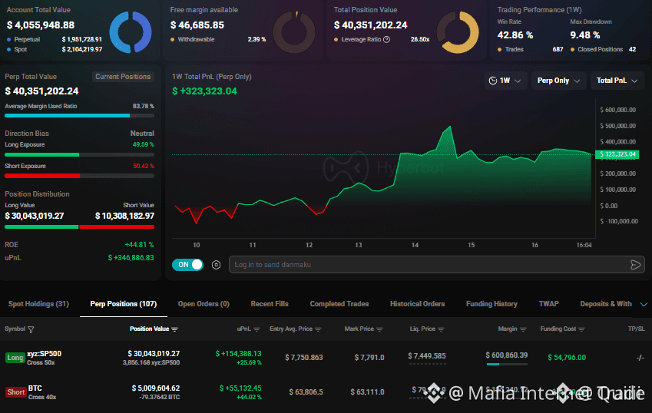This screenshot has width=652, height=413.
Task: Sort by Liq. Price column icon
Action: 441,329
